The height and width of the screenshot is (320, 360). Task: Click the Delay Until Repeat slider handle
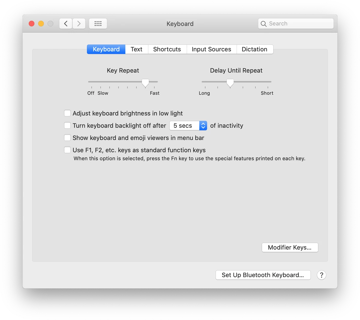tap(230, 83)
